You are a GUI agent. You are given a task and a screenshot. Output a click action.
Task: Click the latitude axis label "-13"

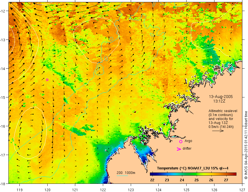[3, 40]
